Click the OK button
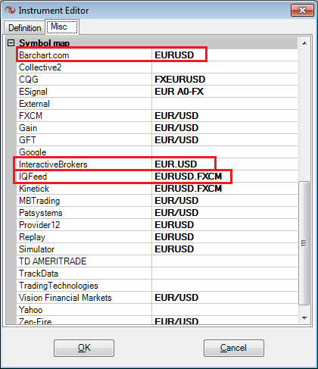 coord(84,348)
